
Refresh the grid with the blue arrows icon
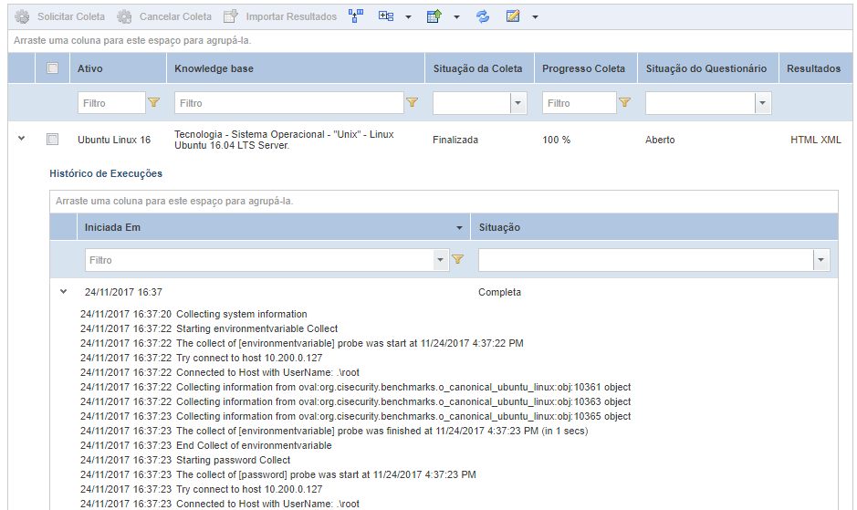point(483,16)
